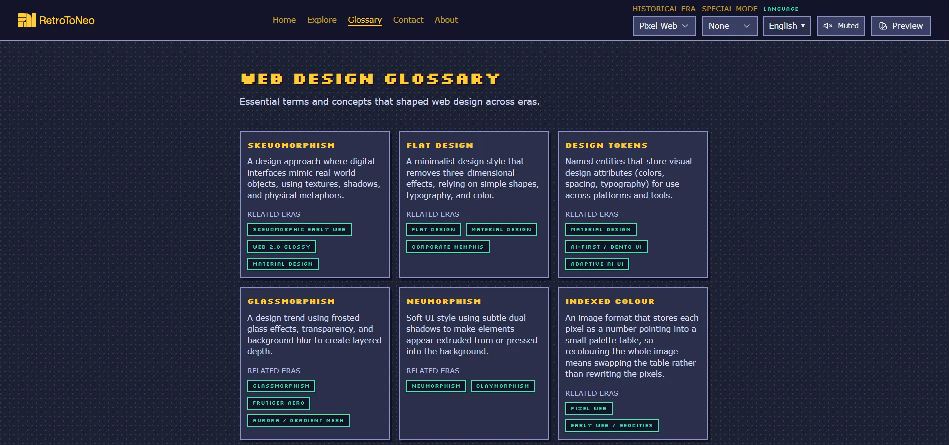This screenshot has width=949, height=445.
Task: Open the Pixel Web historical era dropdown
Action: 664,26
